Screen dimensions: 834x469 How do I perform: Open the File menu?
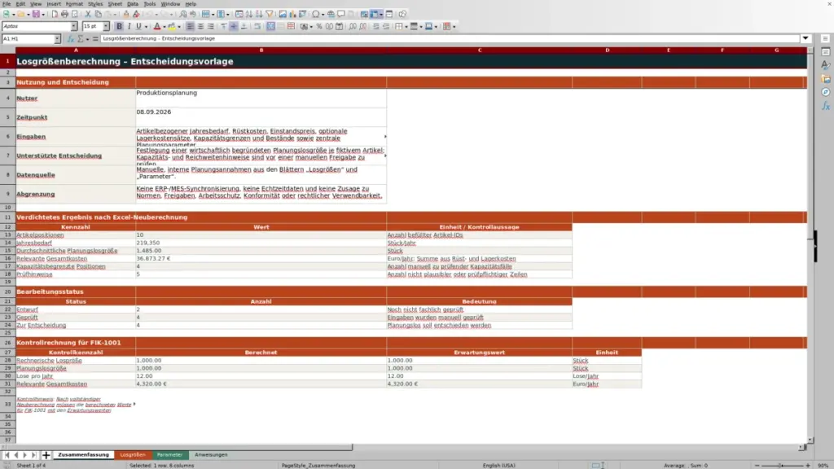point(7,4)
